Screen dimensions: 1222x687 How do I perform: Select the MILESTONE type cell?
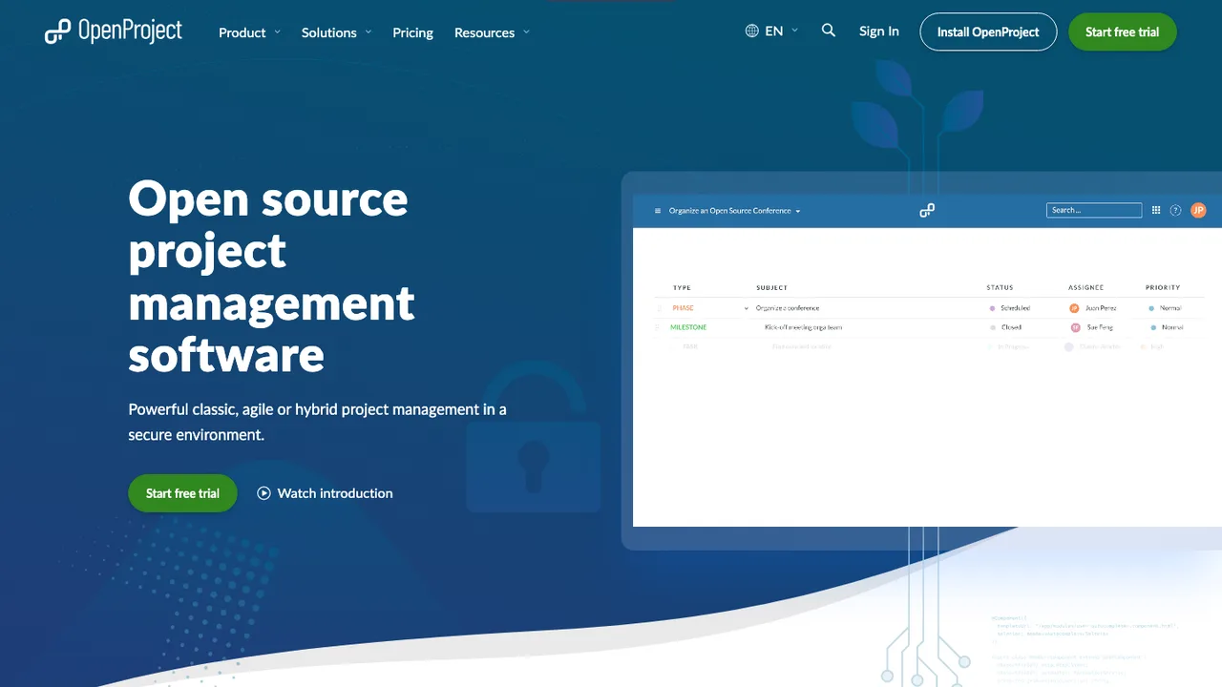[x=688, y=327]
